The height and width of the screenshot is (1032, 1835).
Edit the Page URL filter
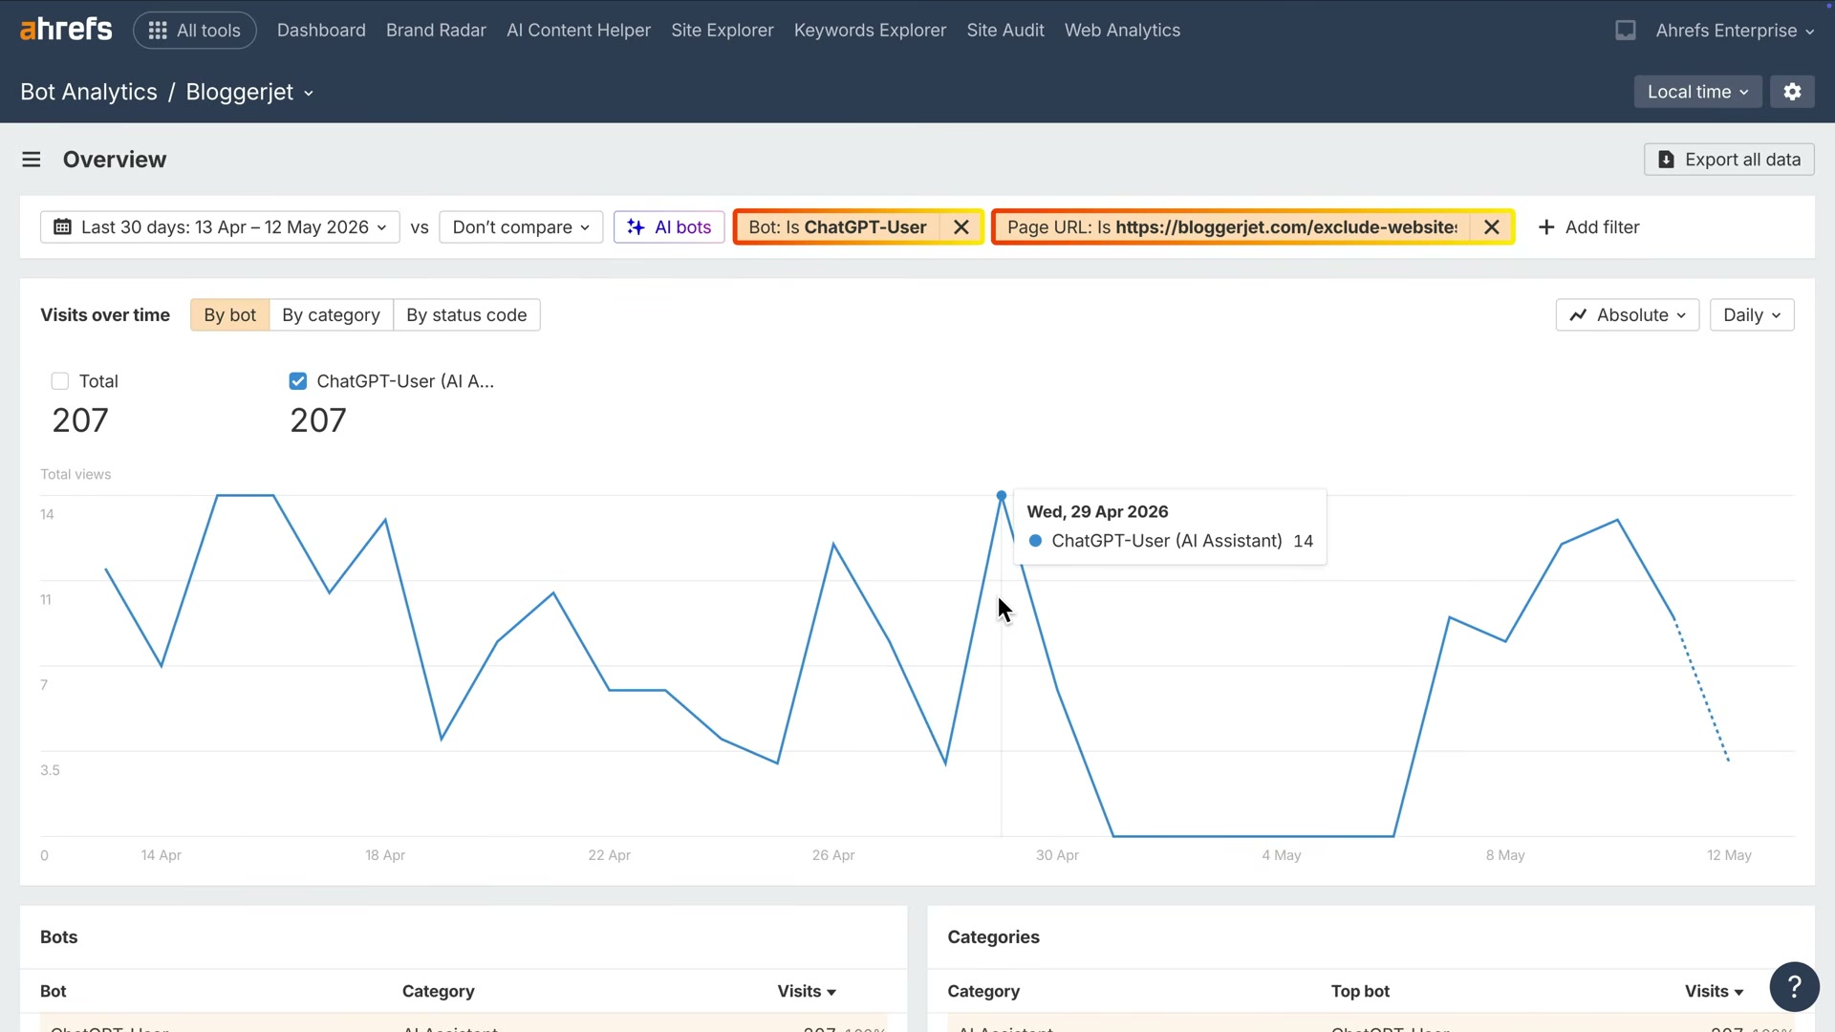click(x=1232, y=227)
